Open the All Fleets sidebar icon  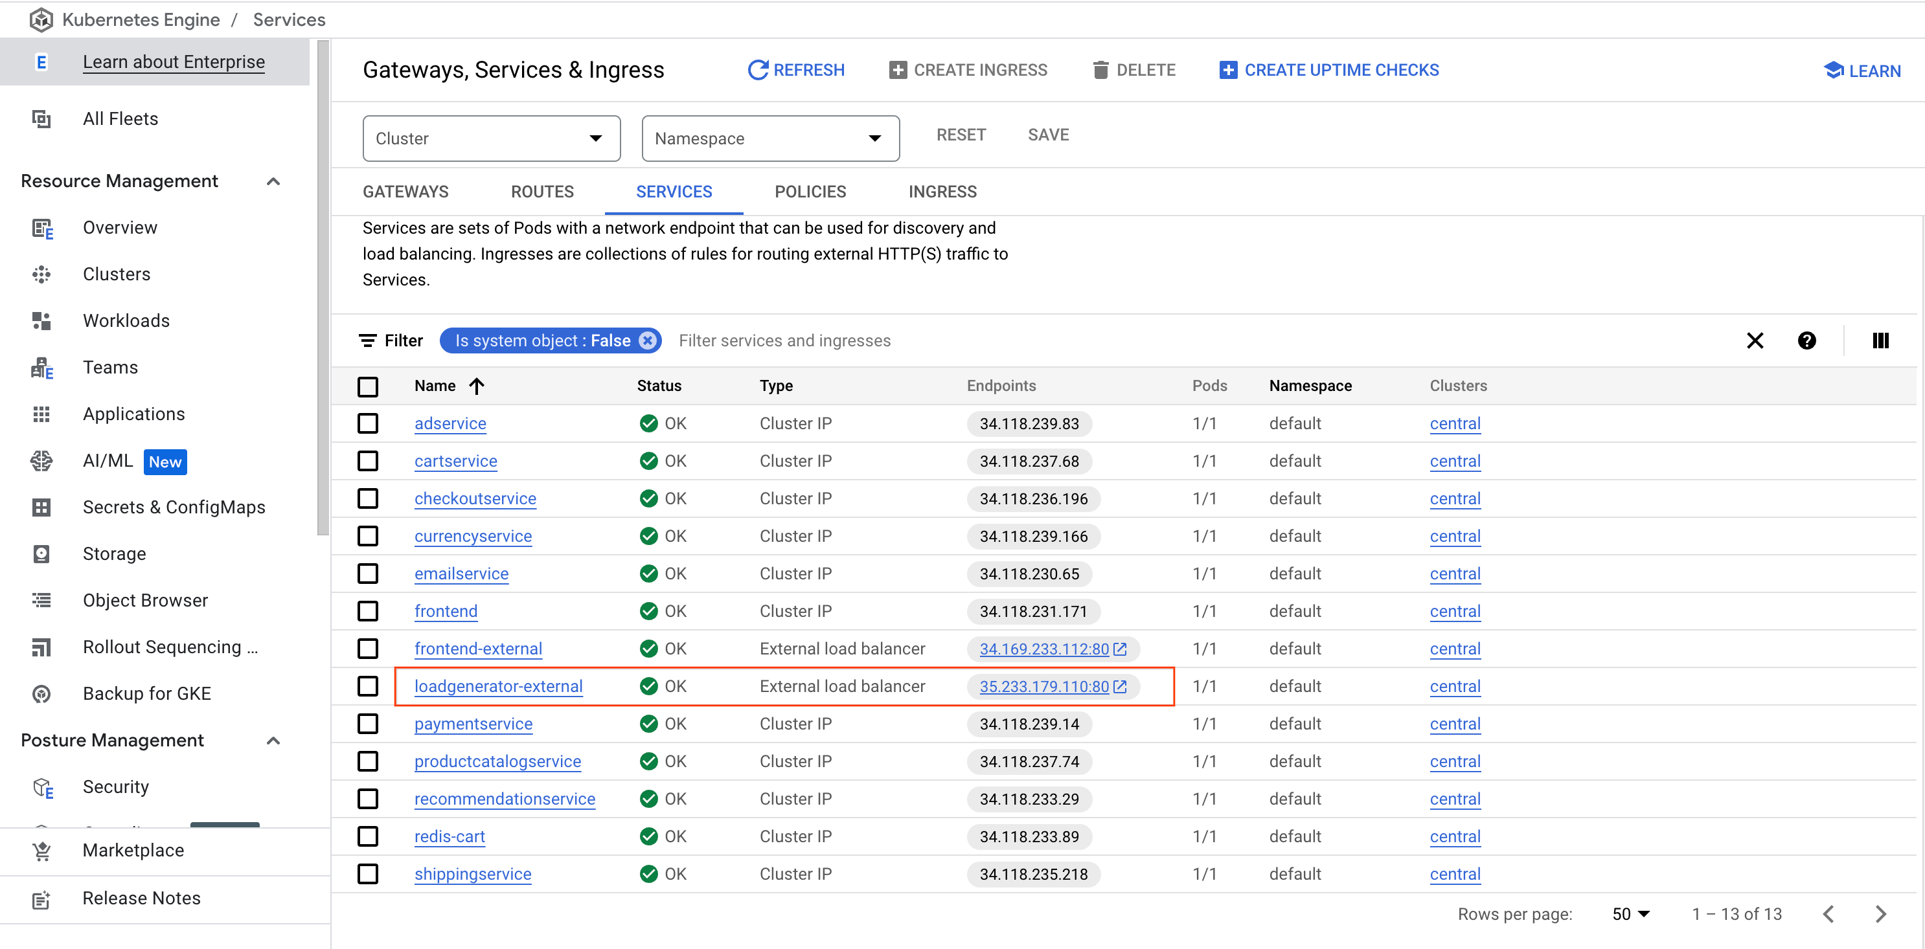(42, 118)
